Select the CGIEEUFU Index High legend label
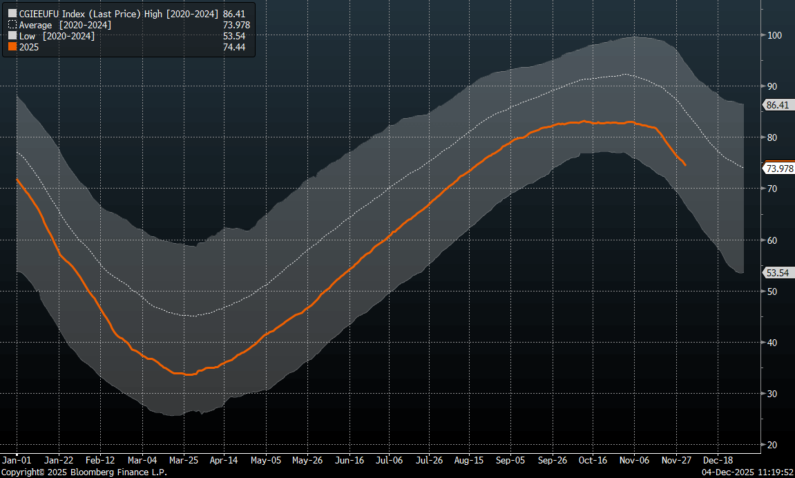The height and width of the screenshot is (478, 795). click(118, 13)
